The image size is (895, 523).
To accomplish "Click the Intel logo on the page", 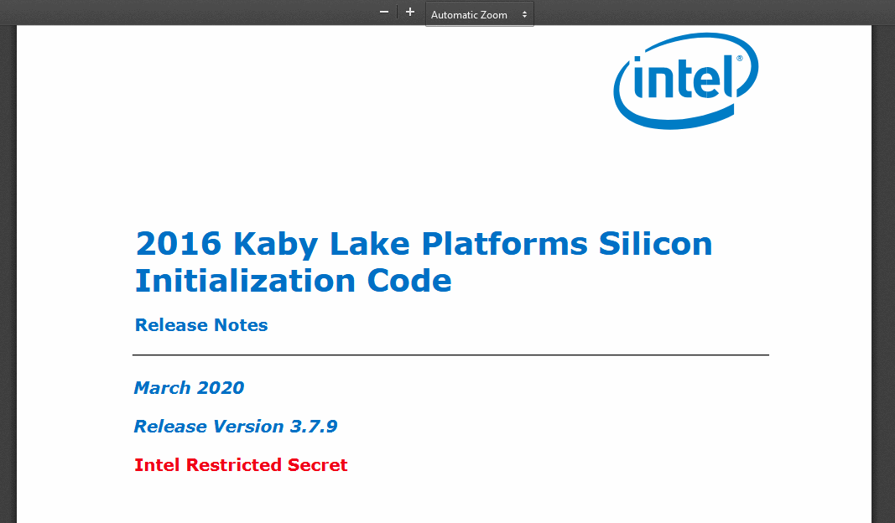I will 686,80.
